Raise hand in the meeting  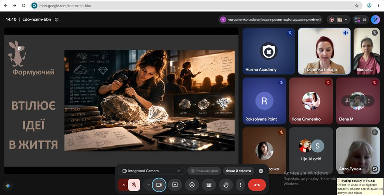coord(226,185)
